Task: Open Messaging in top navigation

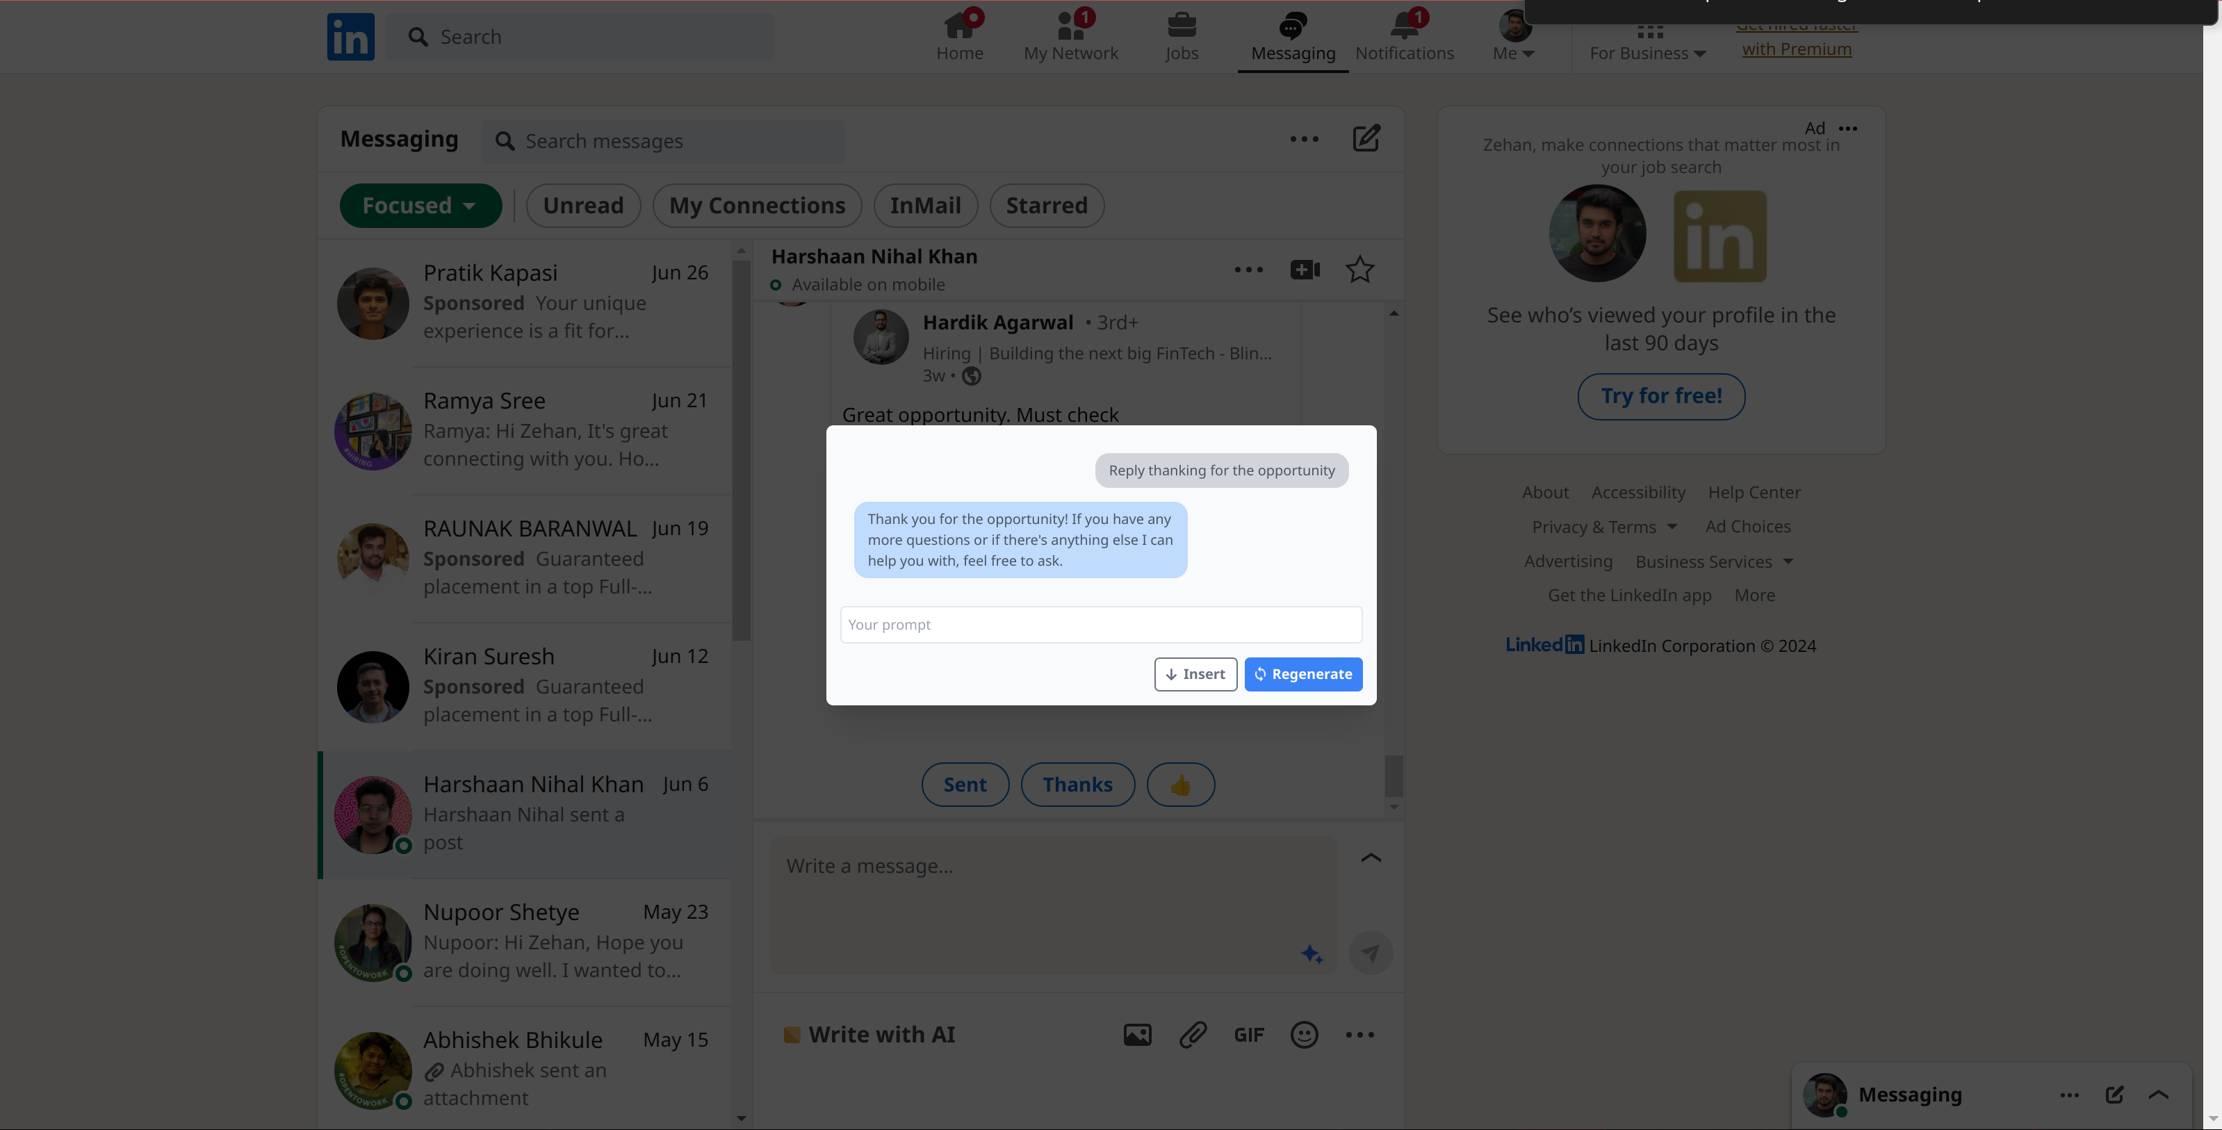Action: 1292,36
